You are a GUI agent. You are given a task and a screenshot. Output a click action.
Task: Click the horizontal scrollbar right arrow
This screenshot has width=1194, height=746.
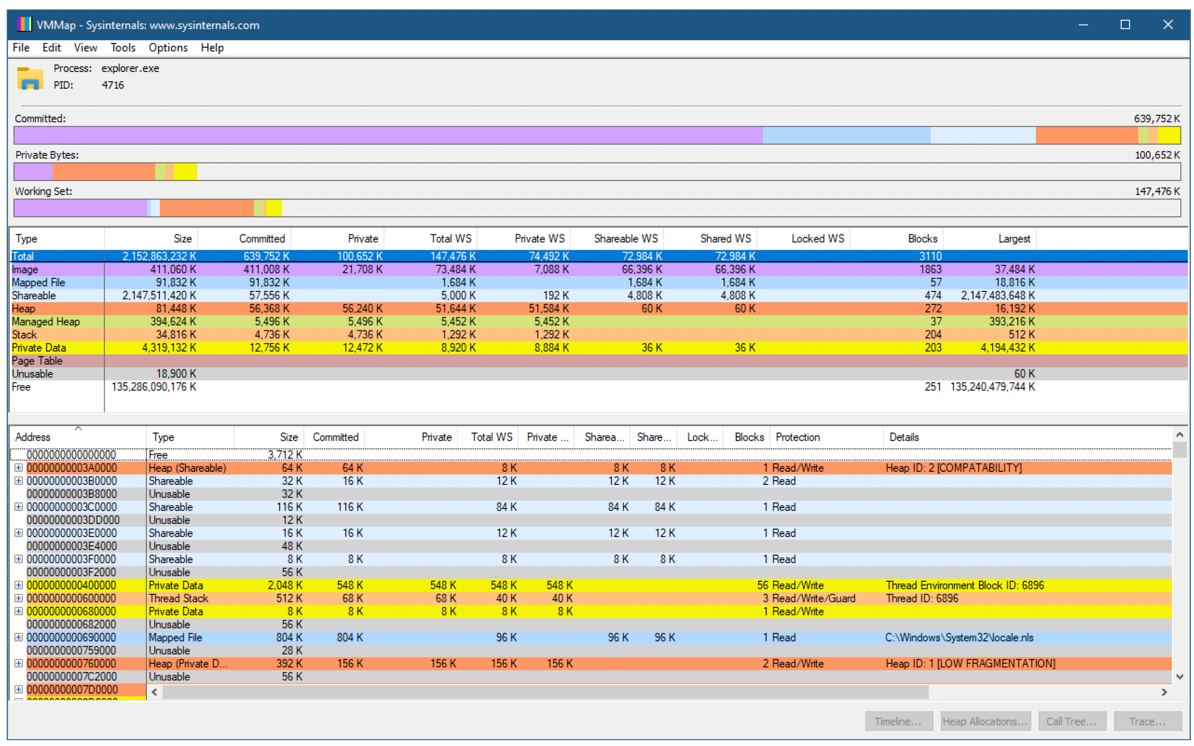coord(1164,692)
